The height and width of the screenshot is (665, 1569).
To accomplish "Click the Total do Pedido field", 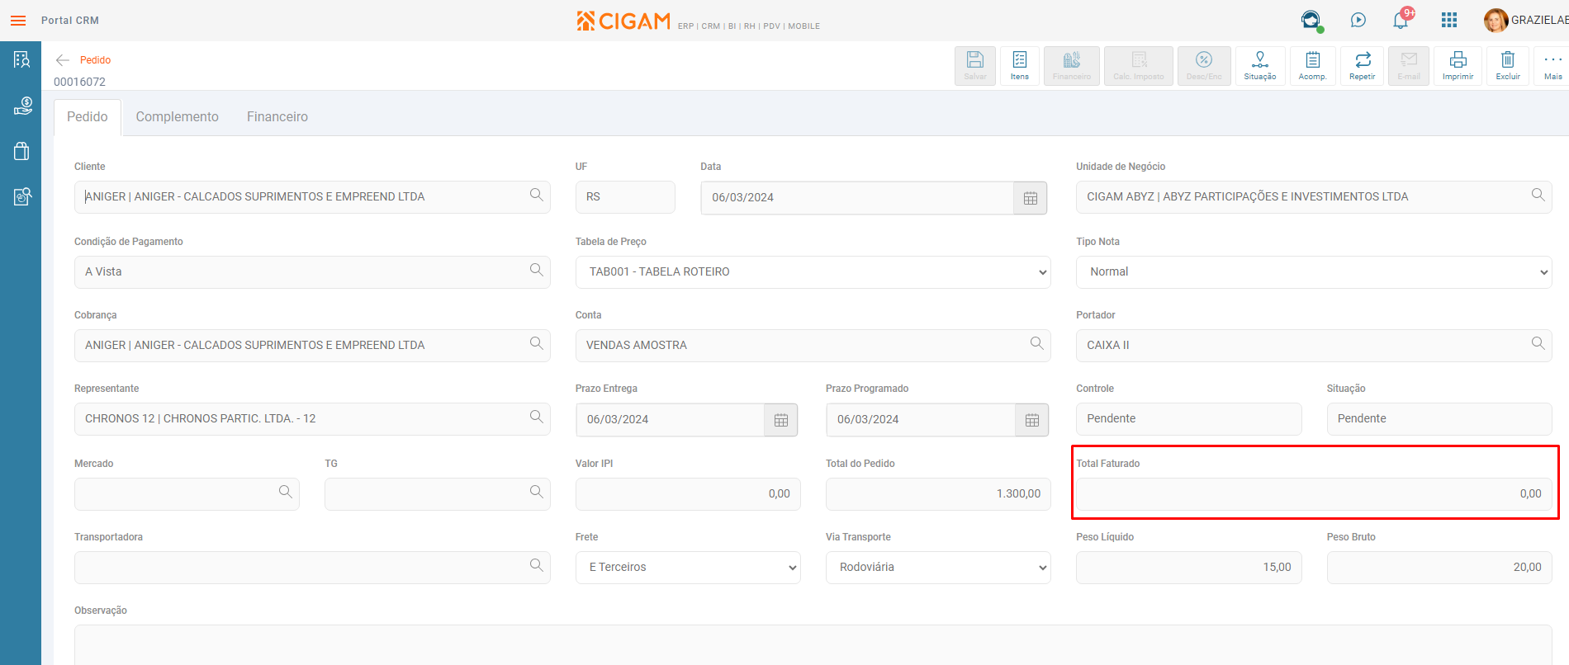I will point(938,494).
